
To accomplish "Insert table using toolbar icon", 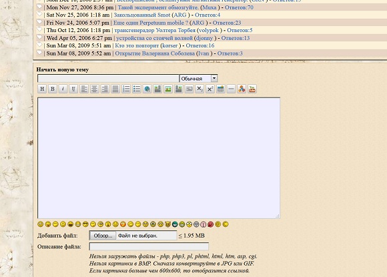I will (x=221, y=89).
